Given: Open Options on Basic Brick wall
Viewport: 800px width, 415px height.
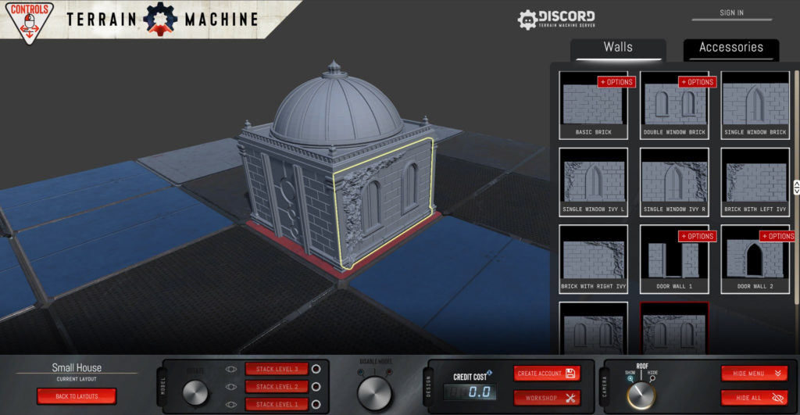Looking at the screenshot, I should (x=616, y=82).
